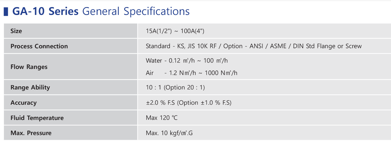Click the blue bar marker beside GA-10 Series
Viewport: 391px width, 141px height.
point(6,11)
